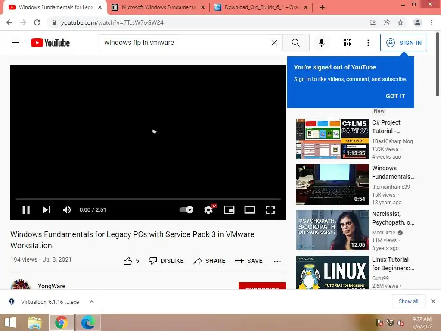441x331 pixels.
Task: Open Chrome three-dot menu
Action: click(432, 22)
